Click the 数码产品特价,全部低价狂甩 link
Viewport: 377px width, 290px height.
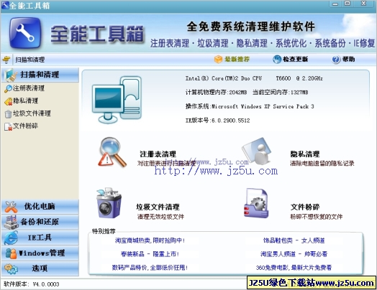150,268
